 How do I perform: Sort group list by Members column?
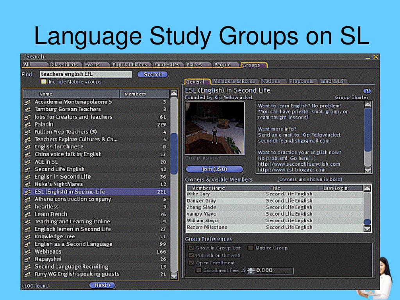click(145, 94)
